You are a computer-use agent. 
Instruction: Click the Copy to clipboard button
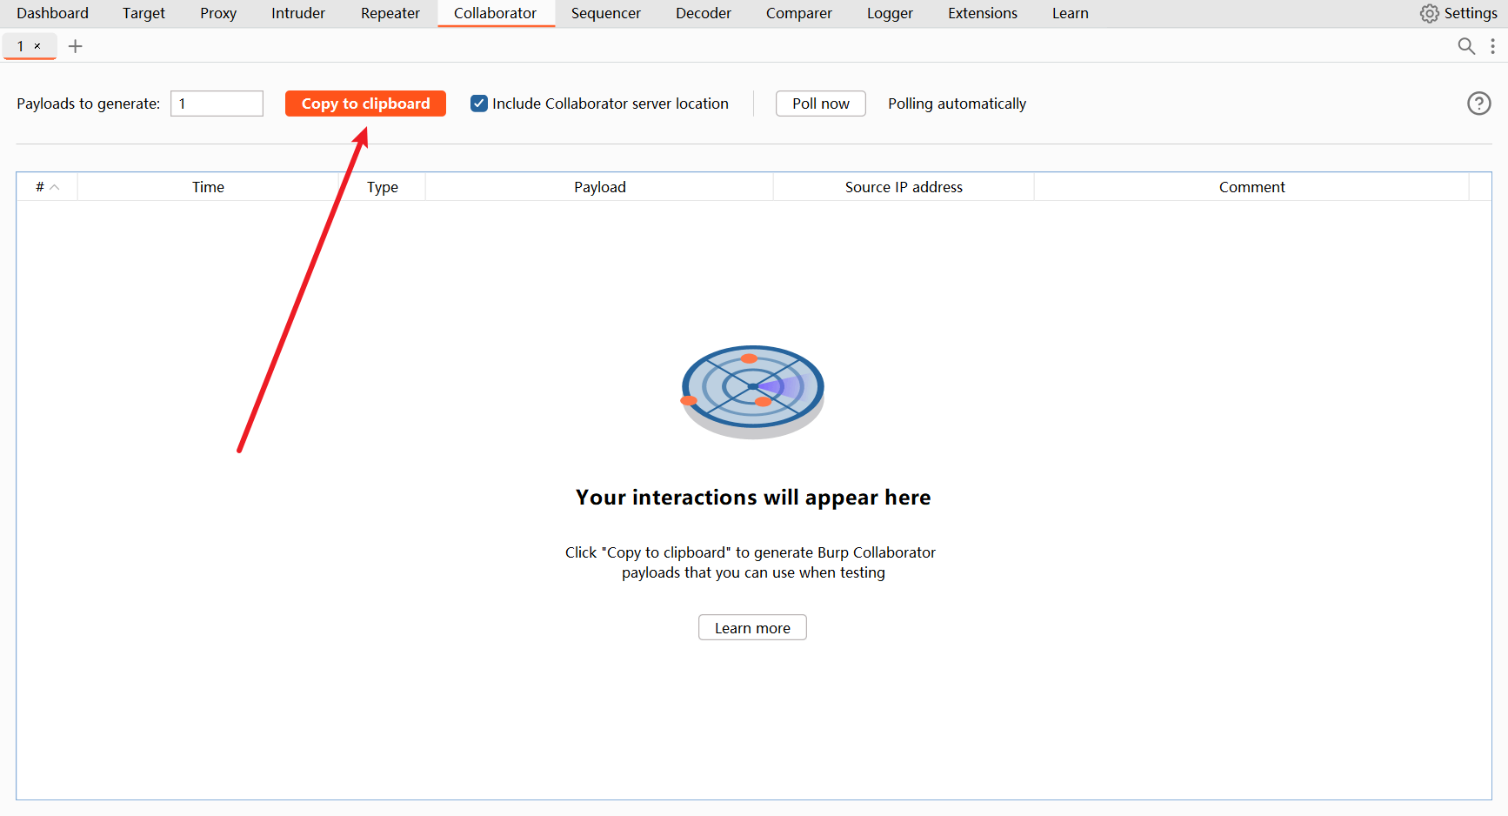[x=365, y=104]
